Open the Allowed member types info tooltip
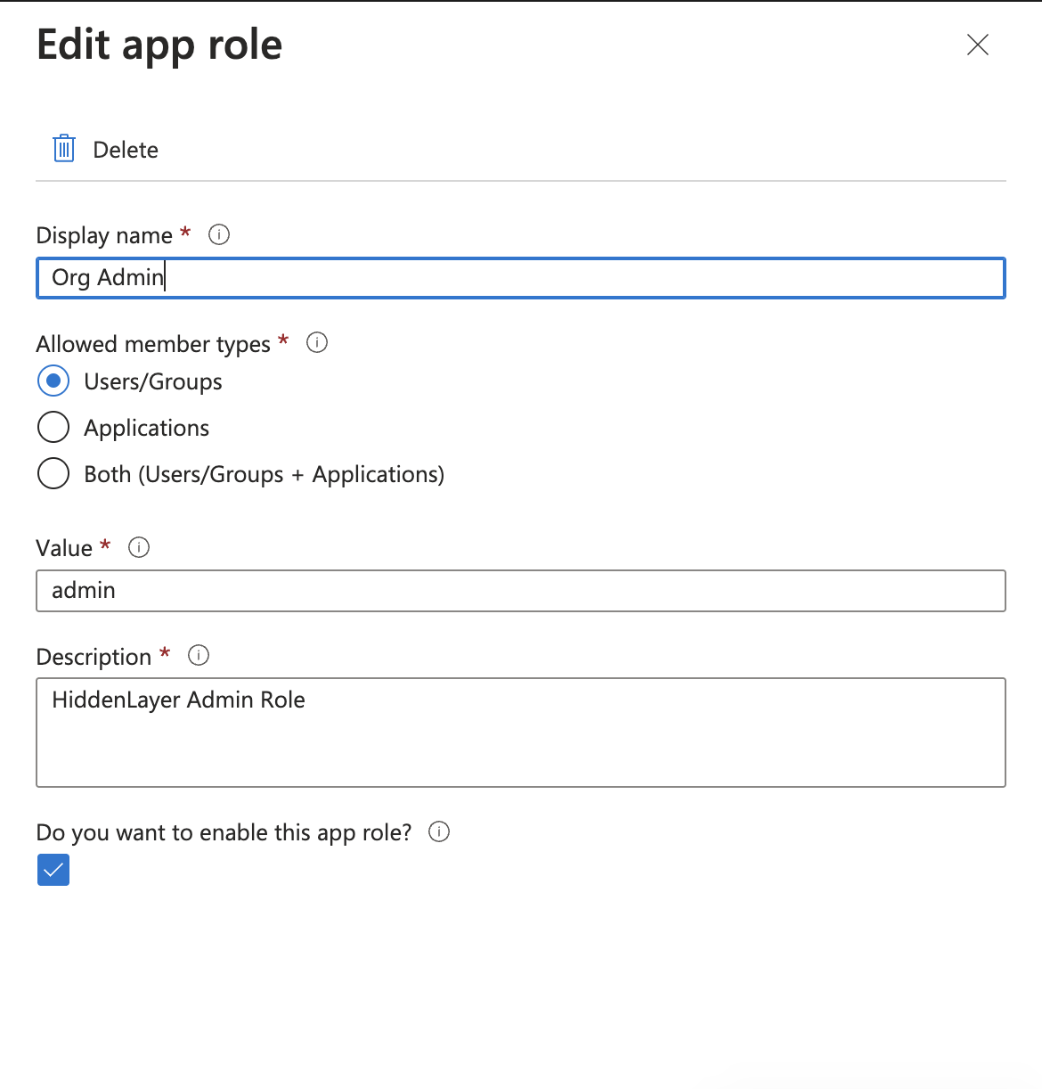The width and height of the screenshot is (1042, 1089). (317, 342)
